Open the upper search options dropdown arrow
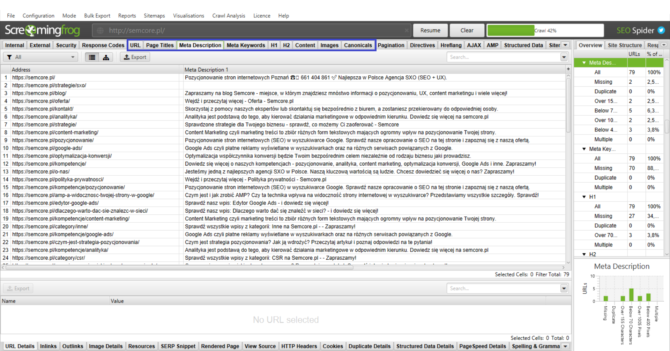The width and height of the screenshot is (670, 351). [564, 57]
